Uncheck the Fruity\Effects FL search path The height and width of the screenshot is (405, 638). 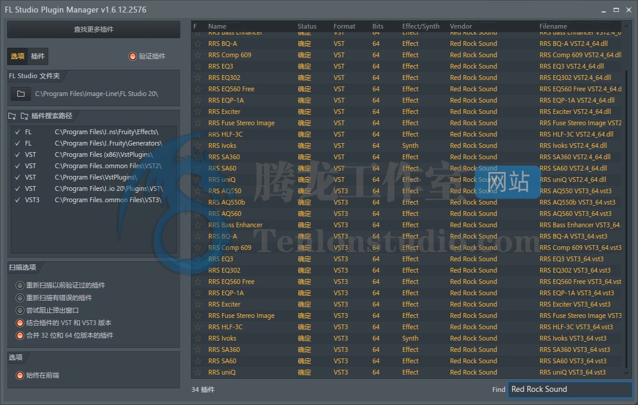(17, 132)
